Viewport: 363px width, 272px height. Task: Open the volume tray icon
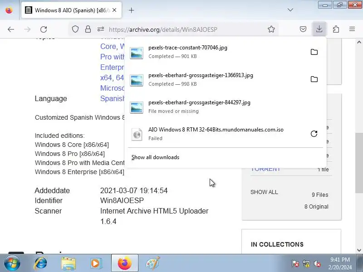click(317, 263)
